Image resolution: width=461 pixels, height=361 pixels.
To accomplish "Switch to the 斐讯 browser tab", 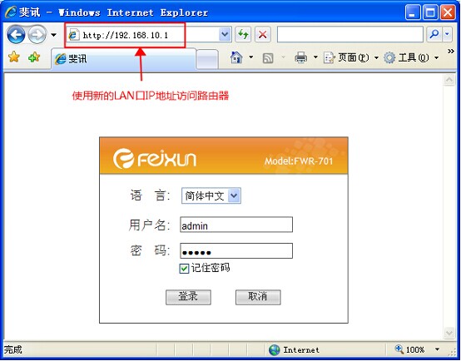I will (123, 59).
